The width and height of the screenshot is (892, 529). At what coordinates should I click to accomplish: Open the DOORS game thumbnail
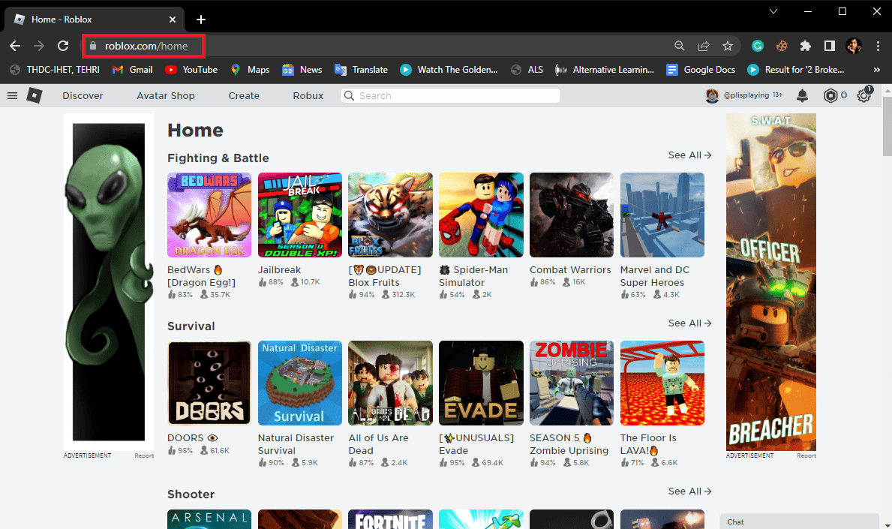point(209,383)
